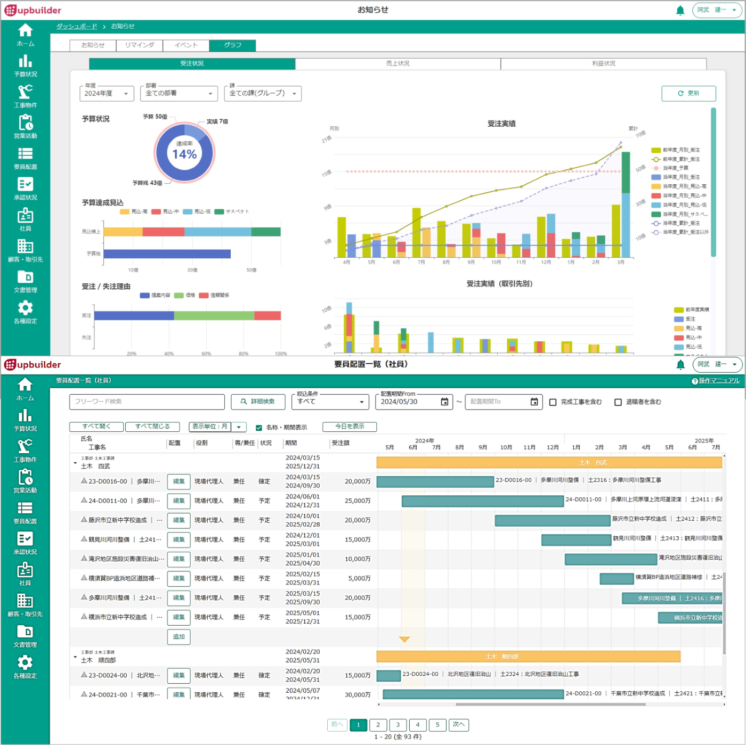Click the warning triangle icon beside 23-D0016-00

(x=84, y=481)
